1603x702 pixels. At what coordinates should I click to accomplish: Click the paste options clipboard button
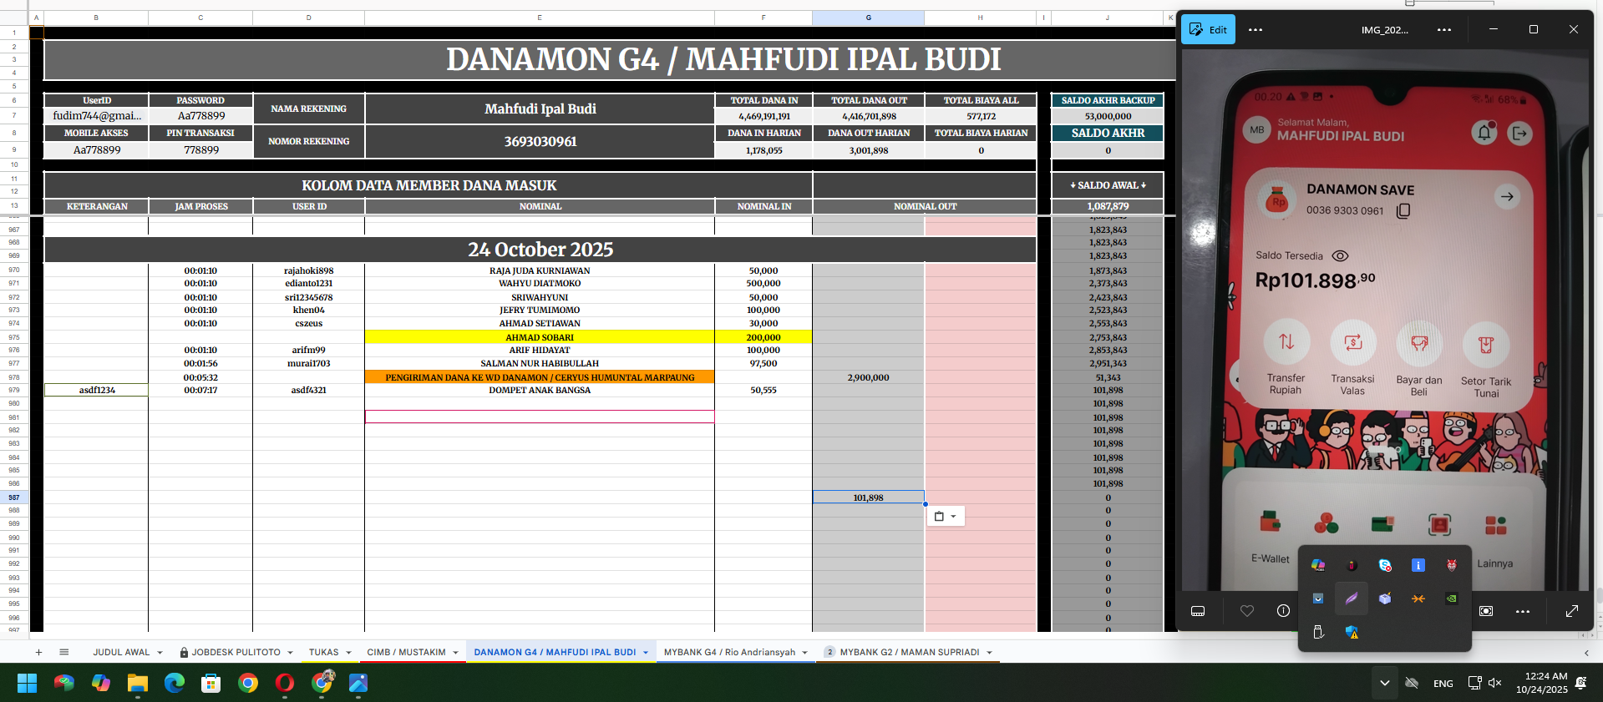click(x=946, y=516)
